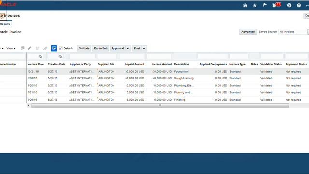309x174 pixels.
Task: Click invoice date 3/26/16 cell
Action: point(32,86)
